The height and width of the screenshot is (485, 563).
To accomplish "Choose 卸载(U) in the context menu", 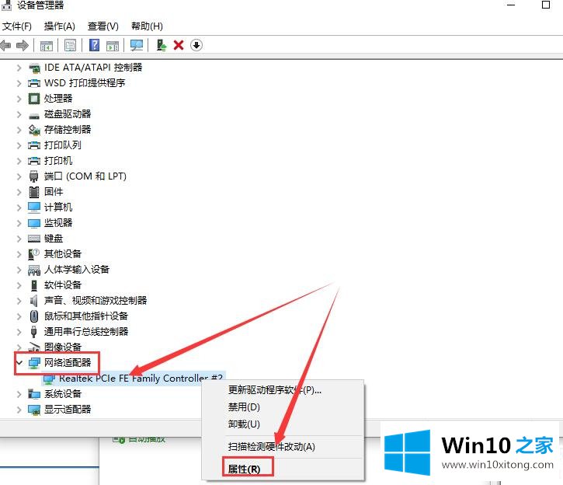I will tap(244, 424).
